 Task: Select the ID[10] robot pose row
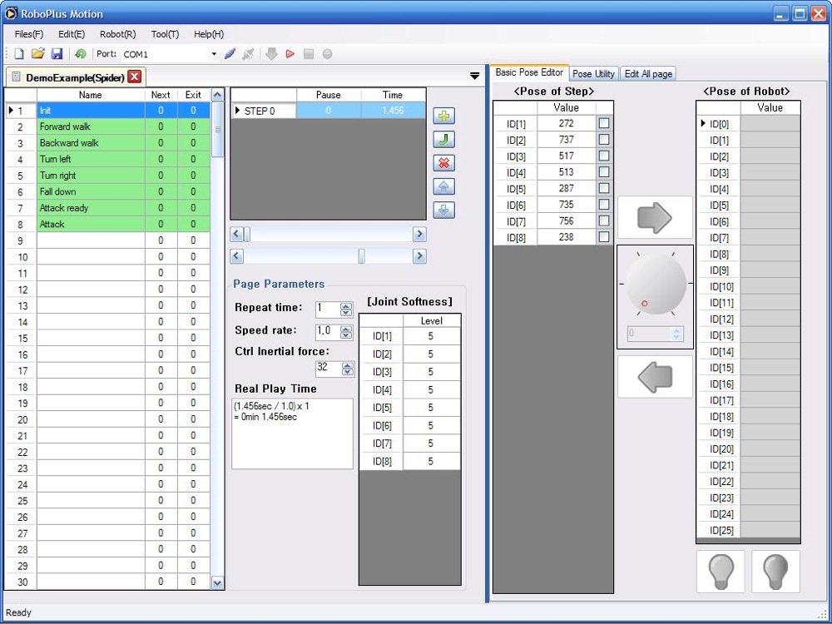coord(748,286)
